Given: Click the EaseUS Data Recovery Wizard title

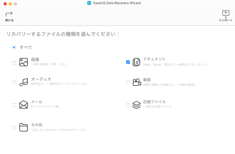Looking at the screenshot, I should (117, 3).
